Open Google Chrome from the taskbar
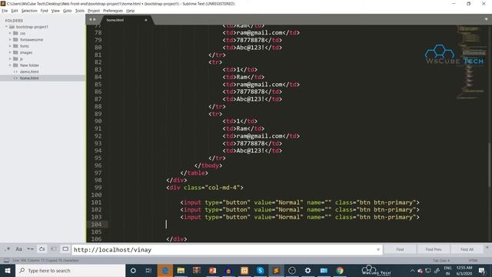Screen dimensions: 492x277 340,270
